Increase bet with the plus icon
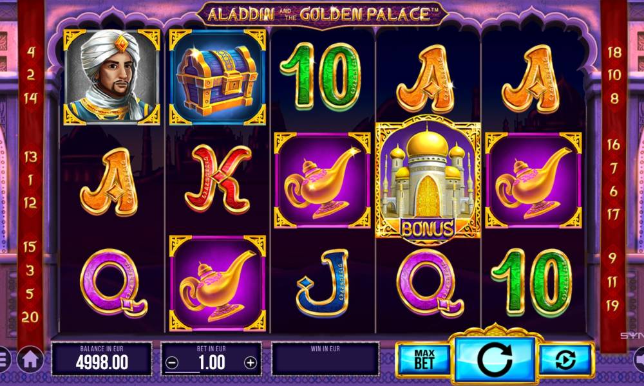The image size is (644, 386). [250, 363]
